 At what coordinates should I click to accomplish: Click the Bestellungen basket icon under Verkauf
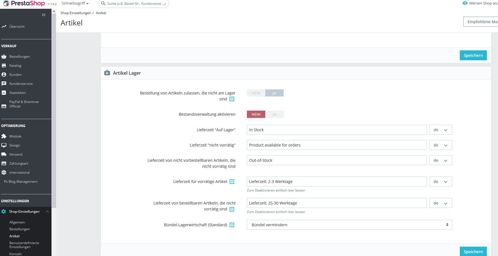pos(4,57)
